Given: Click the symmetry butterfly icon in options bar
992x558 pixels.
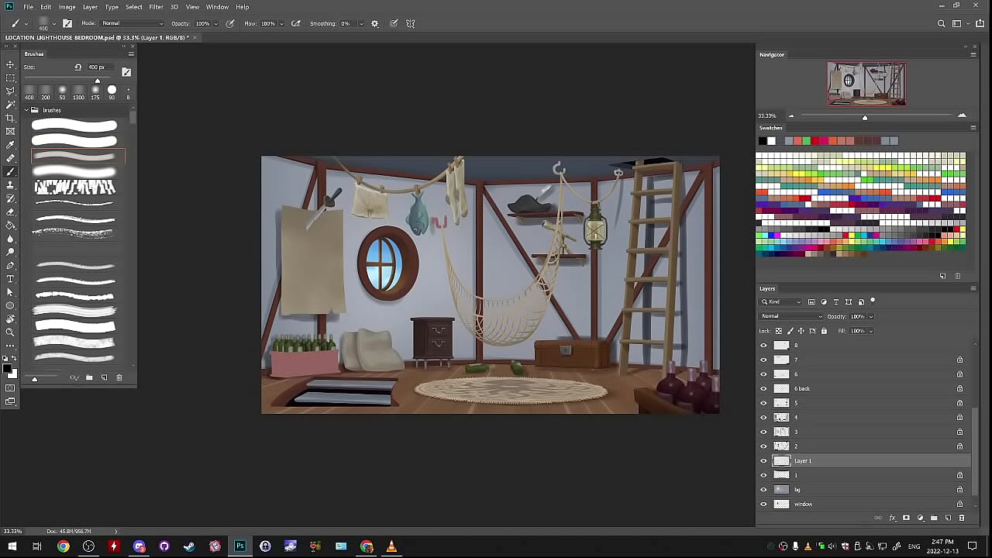Looking at the screenshot, I should (411, 23).
